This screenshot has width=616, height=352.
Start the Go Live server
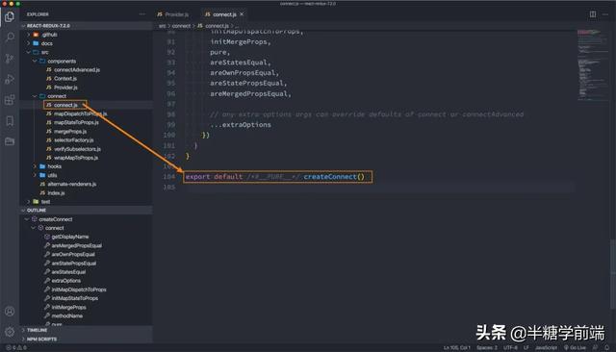tap(575, 348)
